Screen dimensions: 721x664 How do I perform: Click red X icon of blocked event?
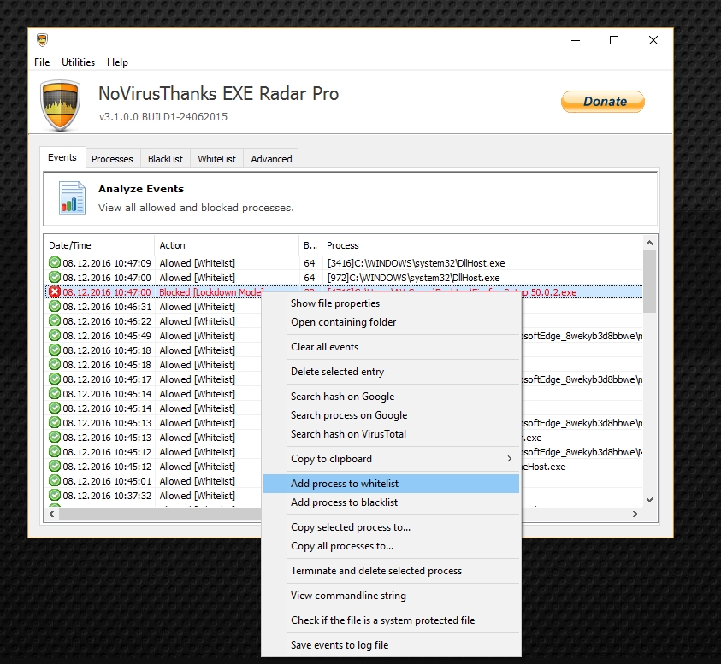click(x=55, y=291)
